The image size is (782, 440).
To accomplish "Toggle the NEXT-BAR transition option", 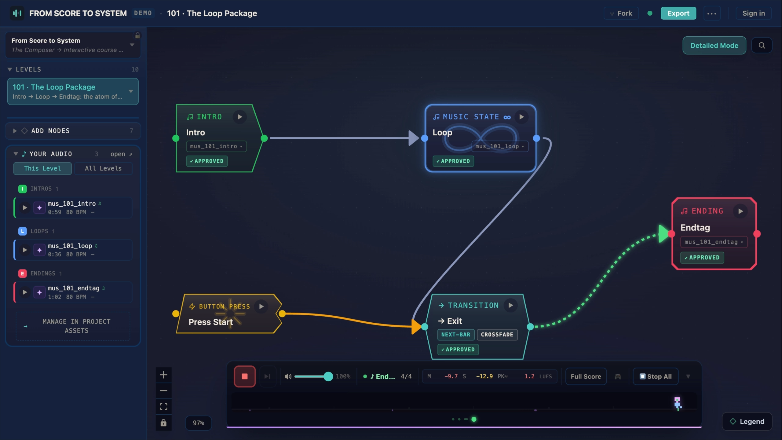I will [456, 335].
